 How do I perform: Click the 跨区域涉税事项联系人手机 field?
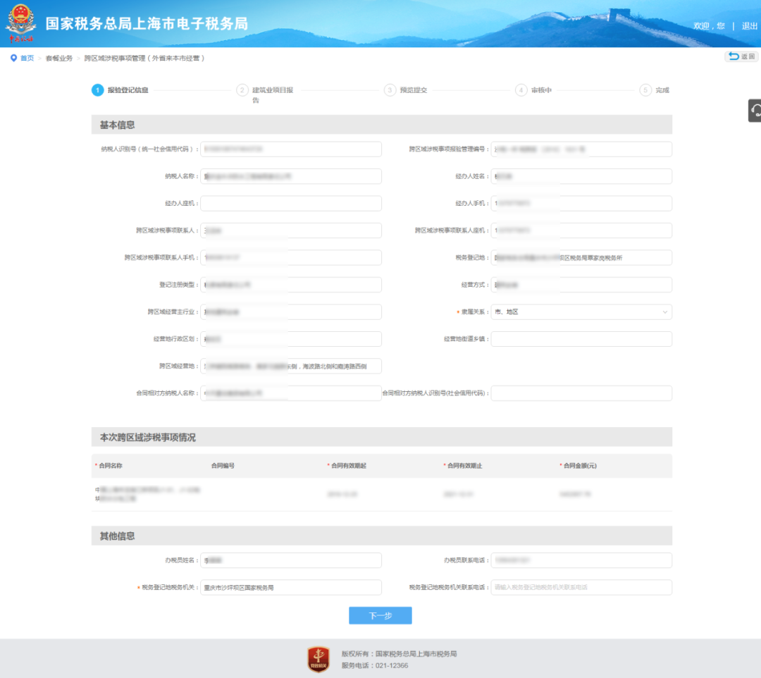coord(291,258)
